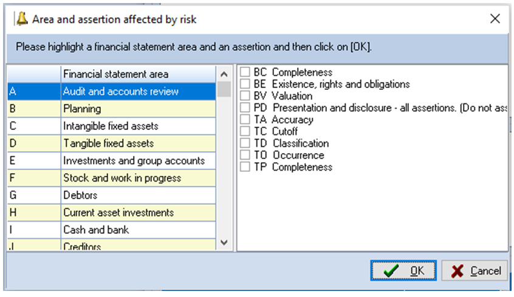The width and height of the screenshot is (514, 297).
Task: Click code cell H in list
Action: 34,213
